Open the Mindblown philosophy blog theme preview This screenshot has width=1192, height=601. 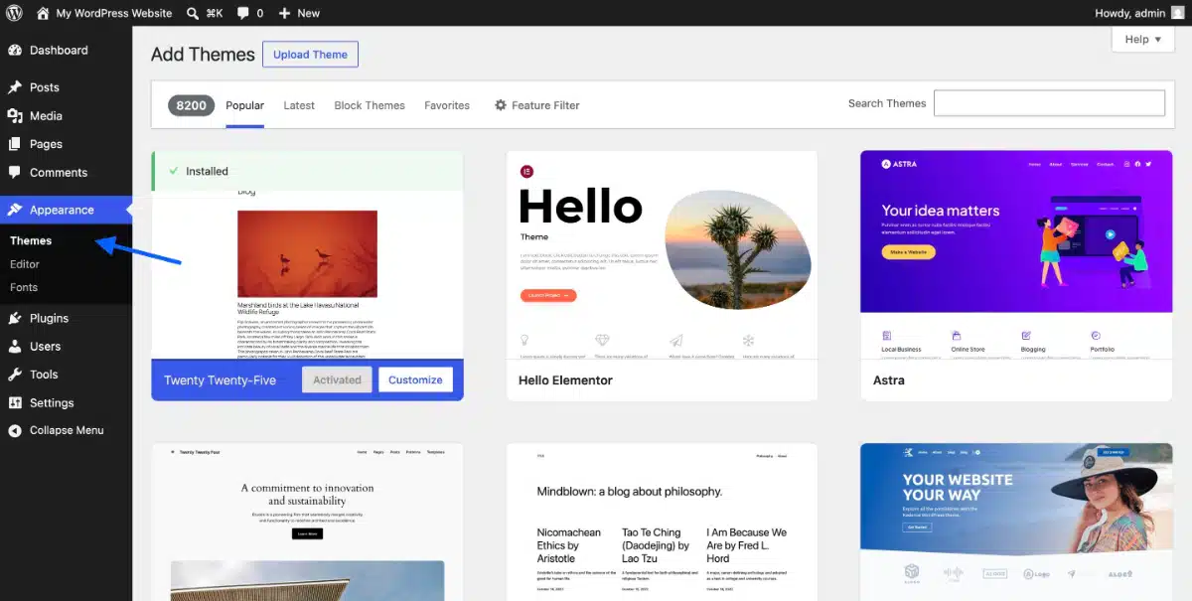click(x=662, y=522)
